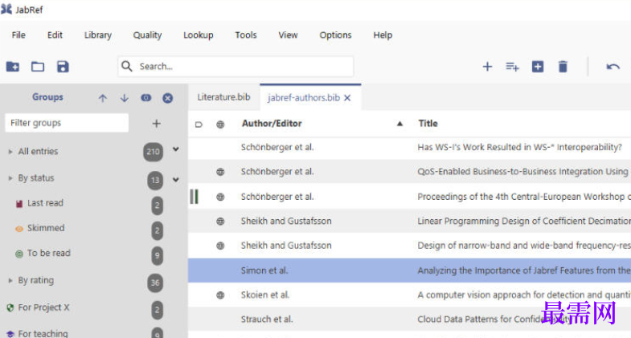The width and height of the screenshot is (631, 338).
Task: Open dropdown chevron next to By status count
Action: (176, 179)
